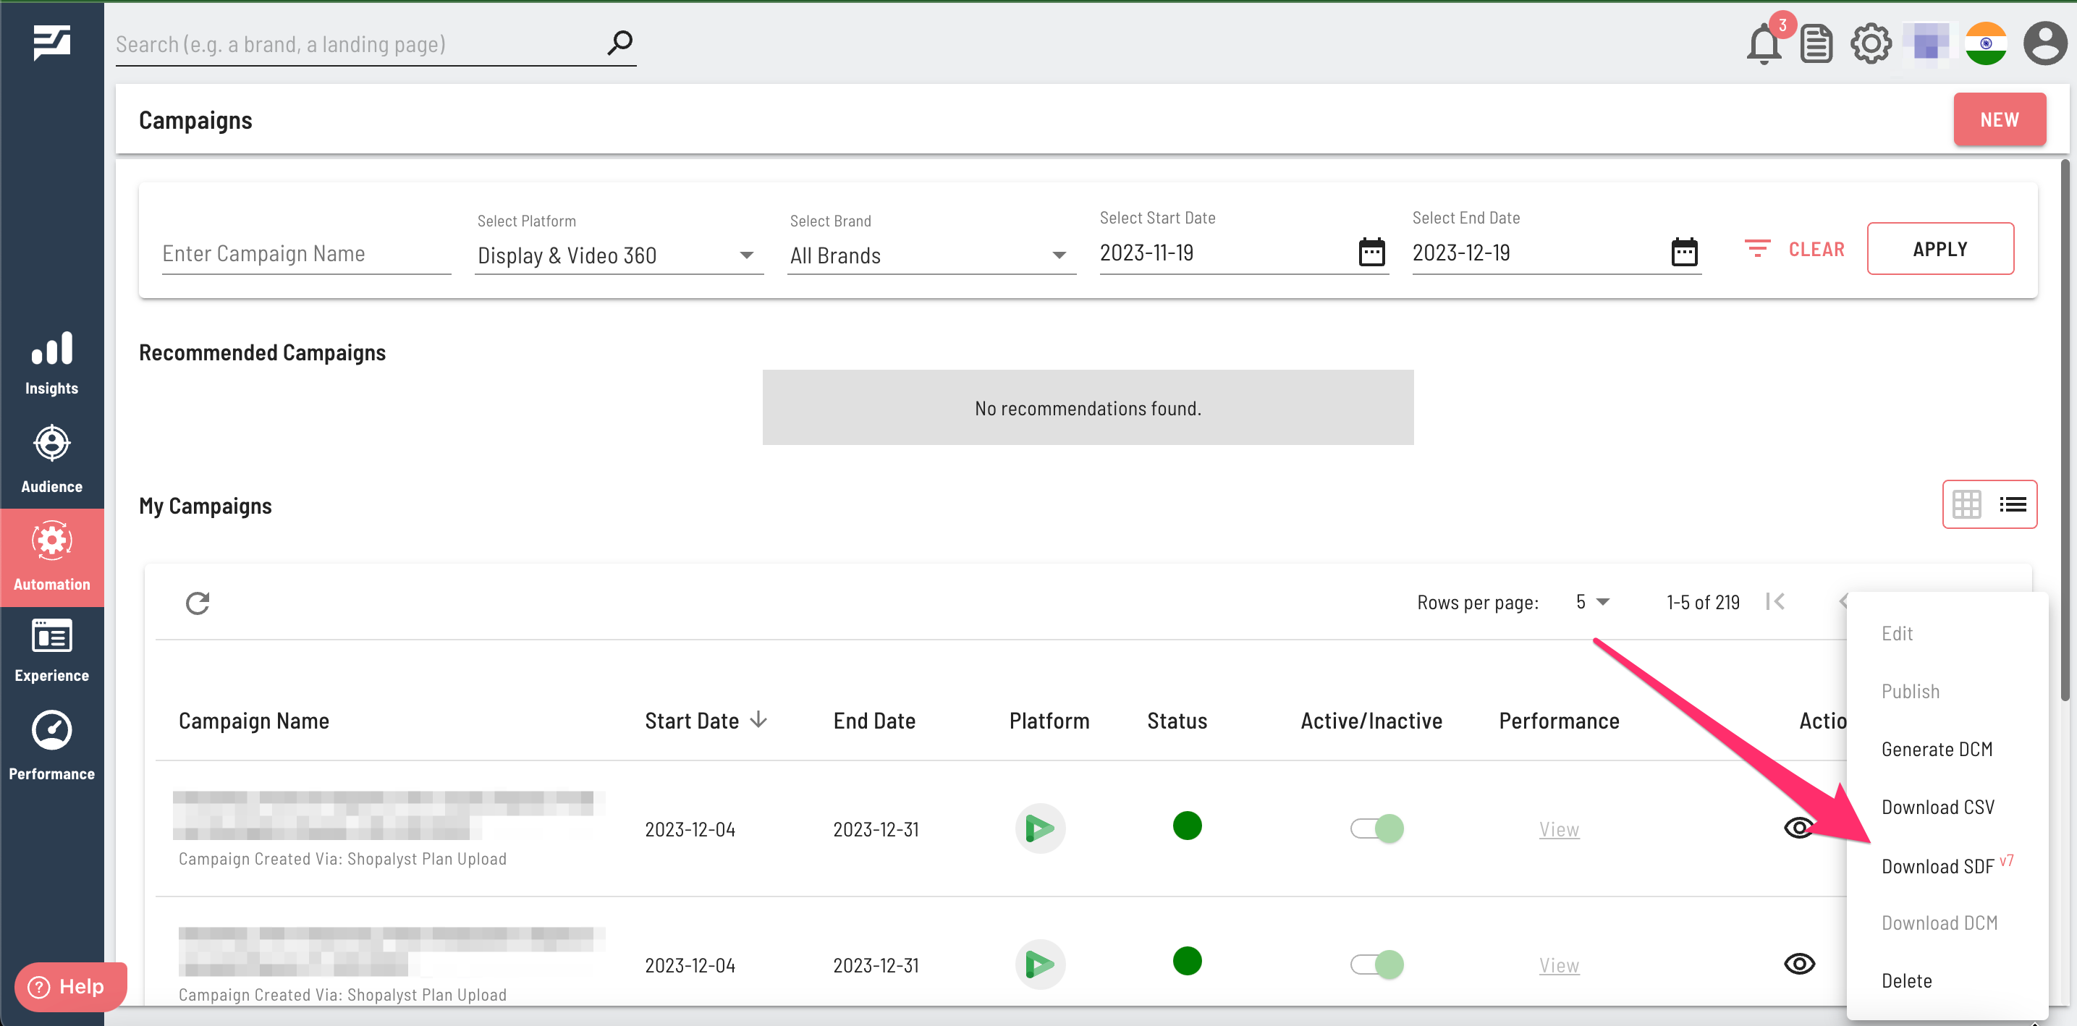Open the start date calendar picker

1371,253
